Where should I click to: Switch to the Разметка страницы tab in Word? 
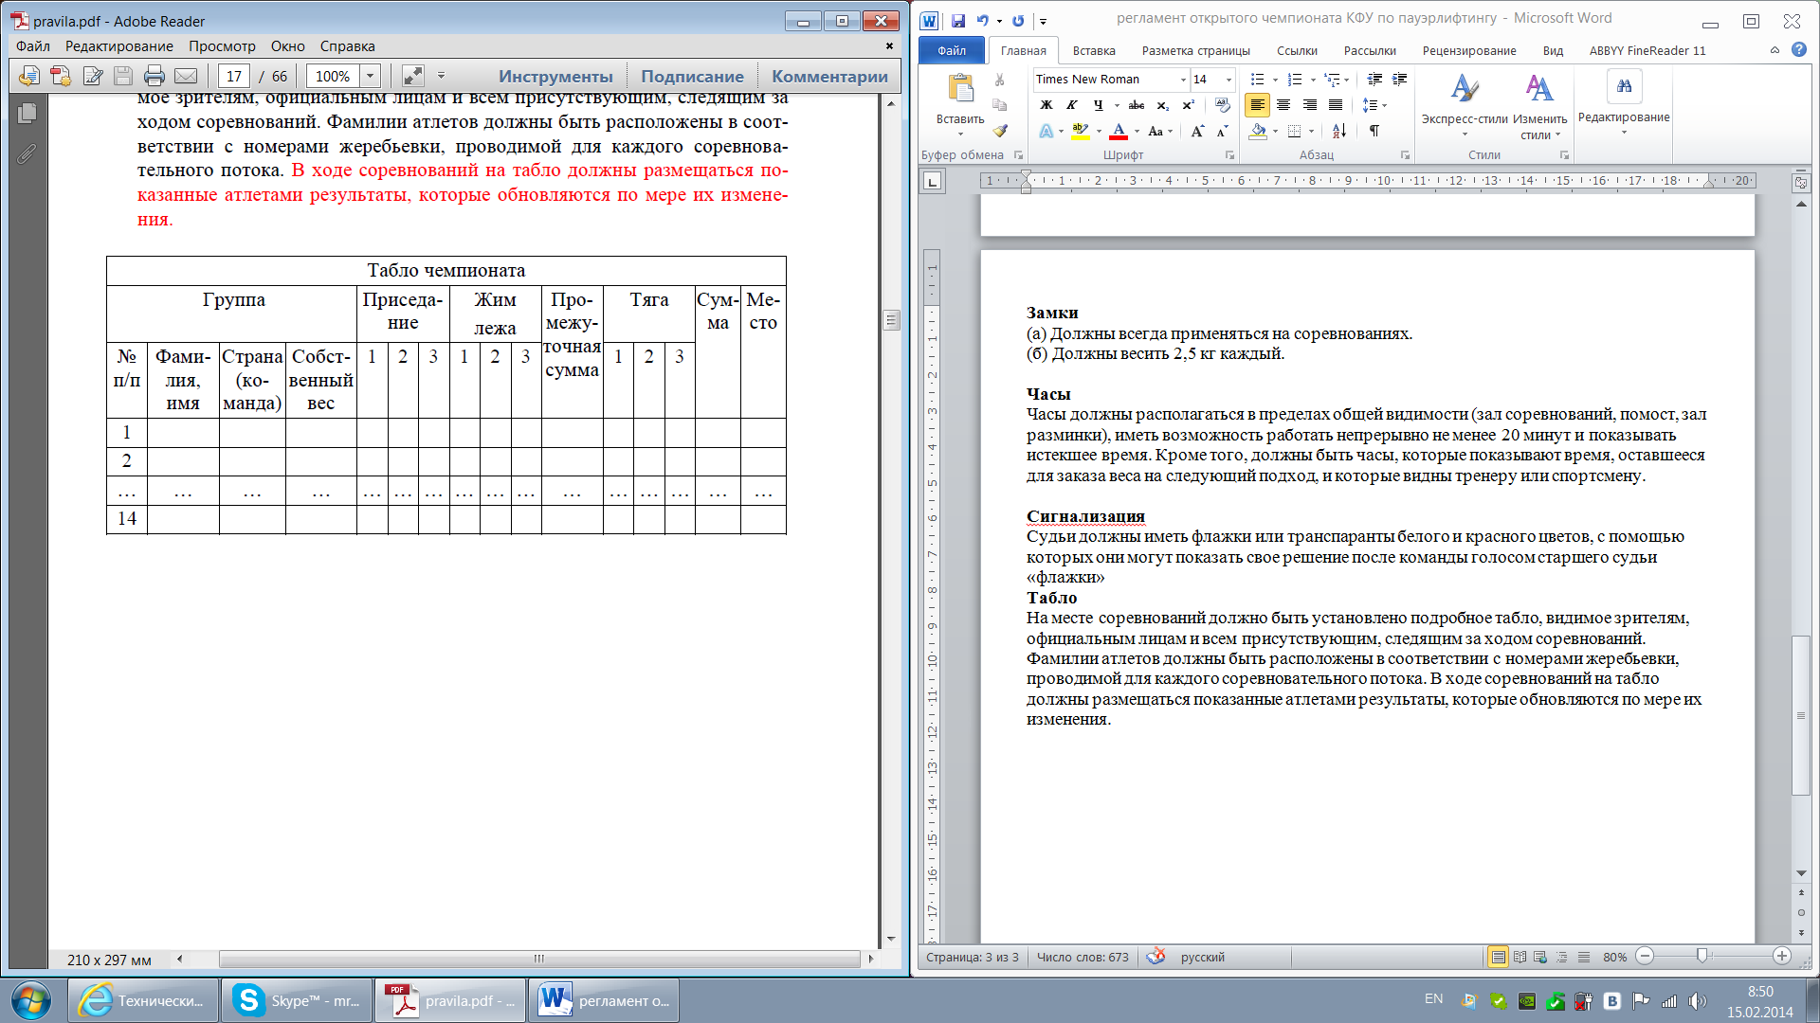pos(1195,51)
